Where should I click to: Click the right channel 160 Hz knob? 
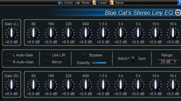[x=51, y=85]
